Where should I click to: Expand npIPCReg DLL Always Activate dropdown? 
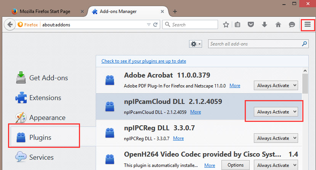tap(276, 138)
